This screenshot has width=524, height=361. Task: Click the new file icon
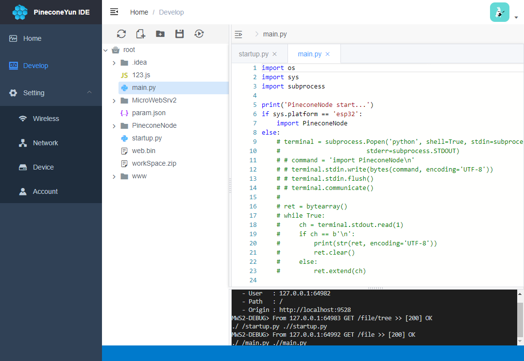[141, 34]
